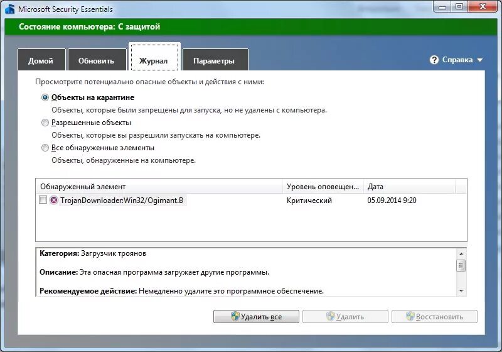This screenshot has width=502, height=352.
Task: Maximize the Security Essentials window
Action: pos(459,6)
